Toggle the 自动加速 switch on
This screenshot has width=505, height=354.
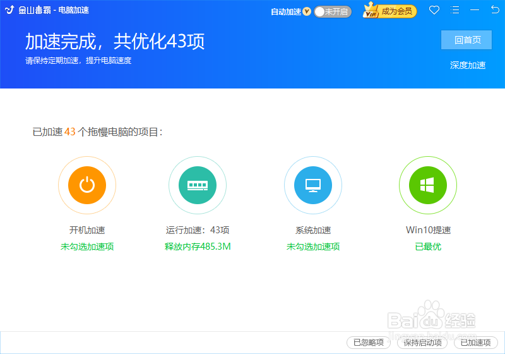(333, 12)
